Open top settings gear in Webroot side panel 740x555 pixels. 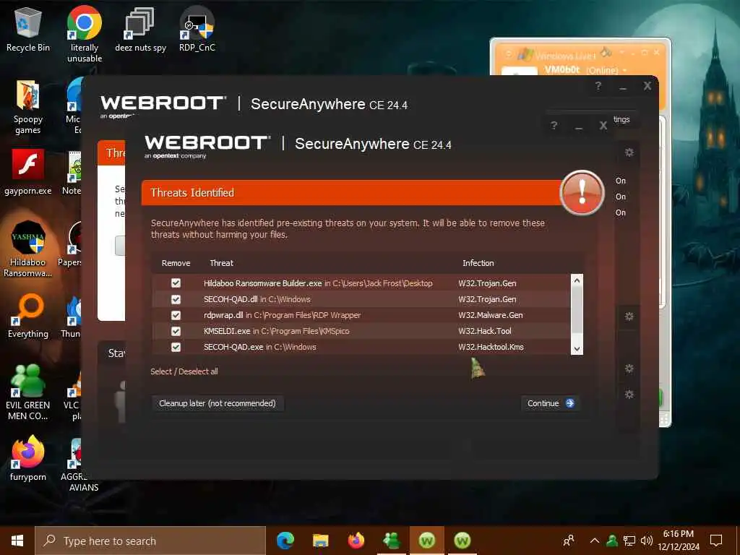629,152
